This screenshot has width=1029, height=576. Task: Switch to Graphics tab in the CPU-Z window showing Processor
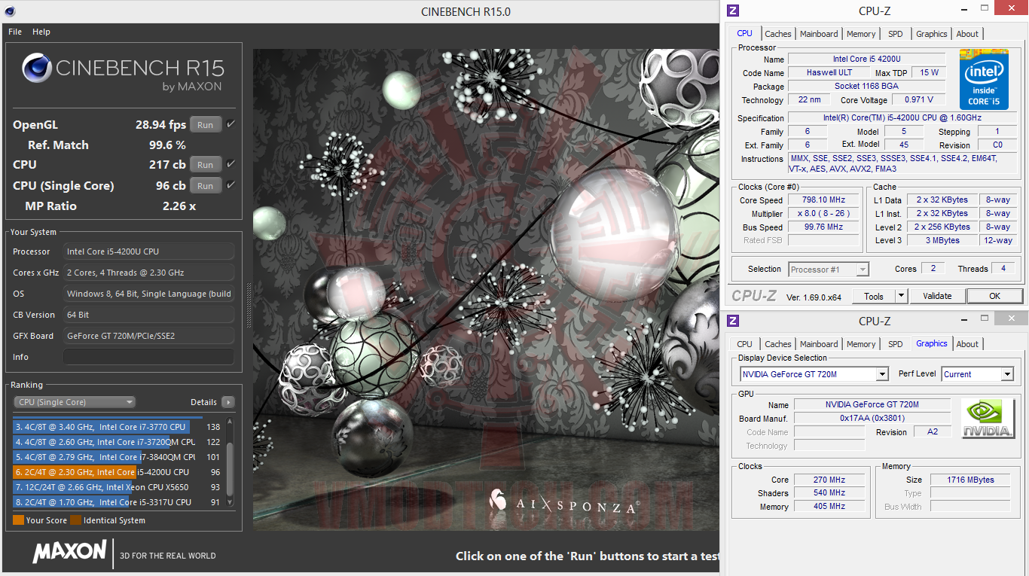932,34
